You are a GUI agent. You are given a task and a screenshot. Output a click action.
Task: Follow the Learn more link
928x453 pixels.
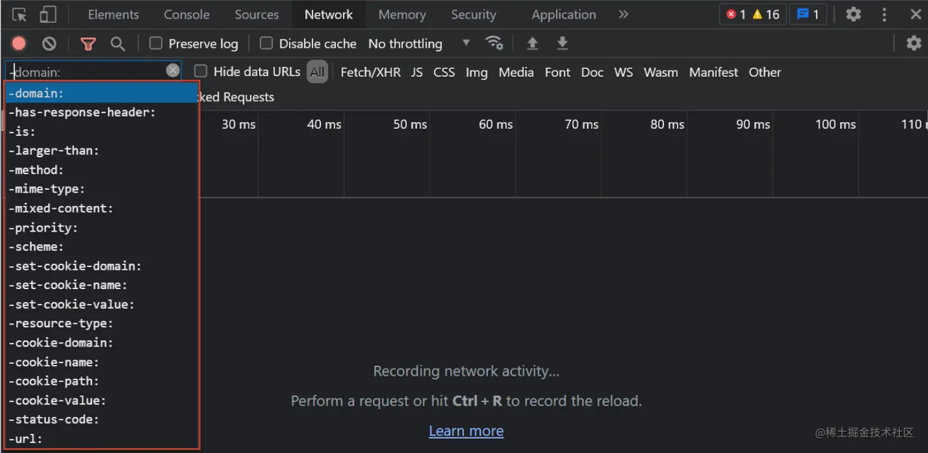[466, 431]
